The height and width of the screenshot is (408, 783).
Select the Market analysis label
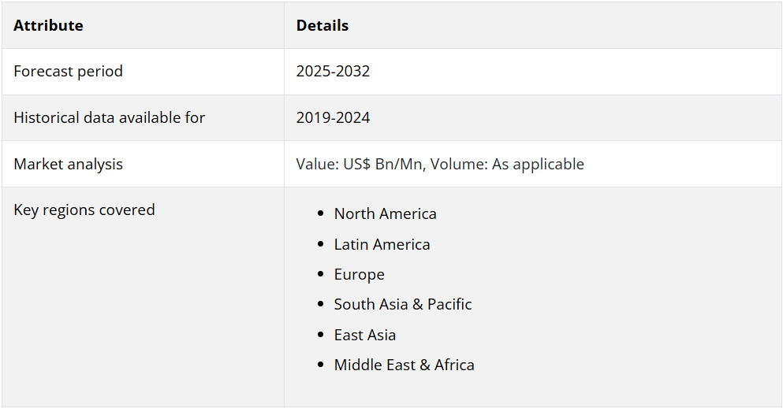tap(69, 164)
